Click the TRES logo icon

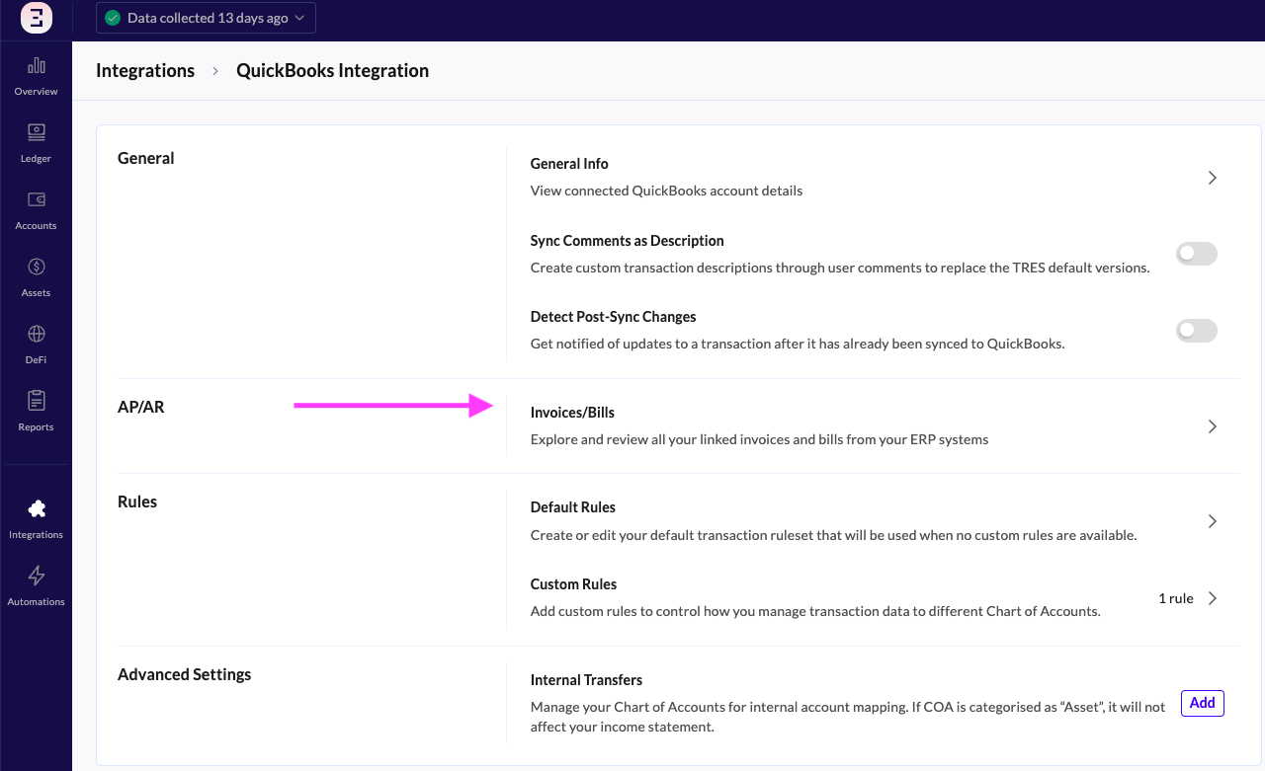pyautogui.click(x=37, y=18)
